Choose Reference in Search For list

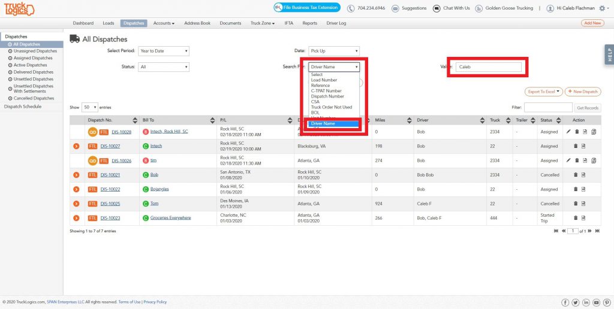320,85
